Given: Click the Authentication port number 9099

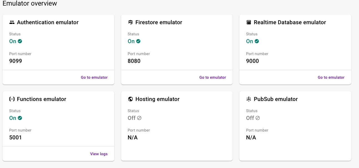Looking at the screenshot, I should [x=16, y=61].
